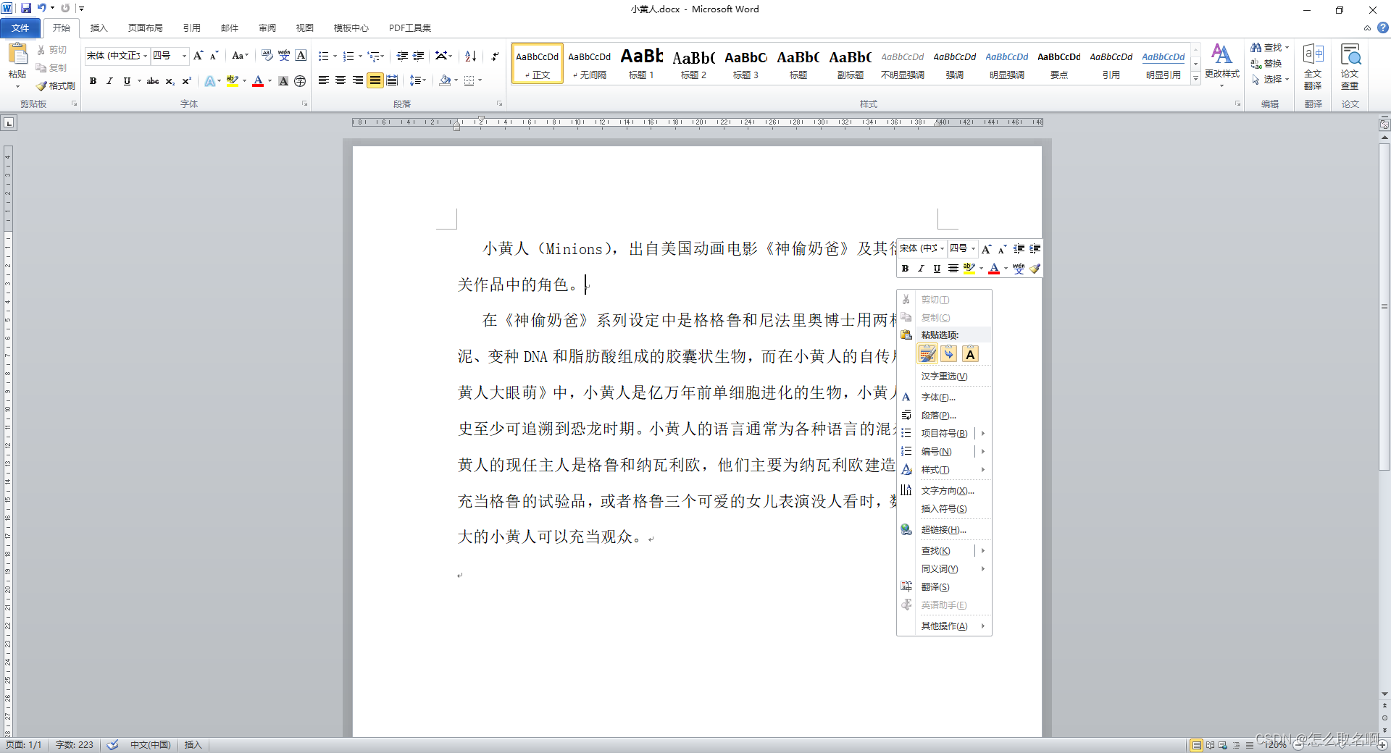
Task: Choose Keep Source Formatting paste option
Action: (x=927, y=354)
